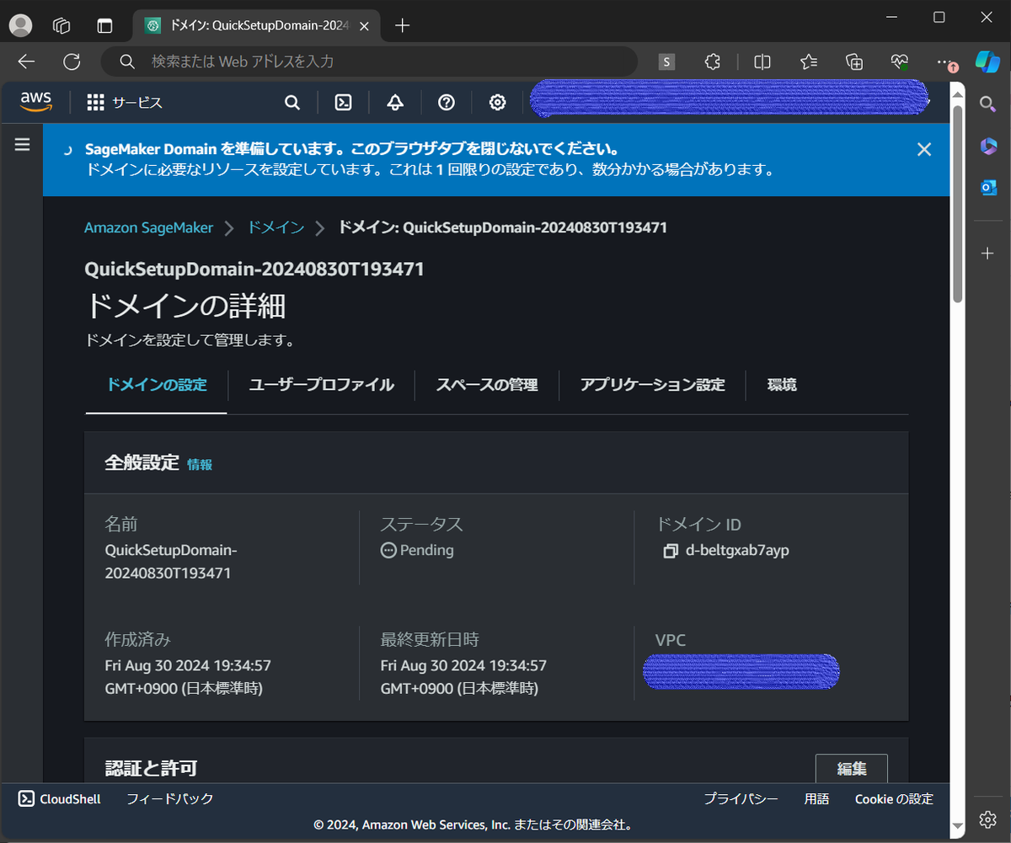Add a sidebar app with plus icon
The image size is (1011, 843).
[x=988, y=253]
